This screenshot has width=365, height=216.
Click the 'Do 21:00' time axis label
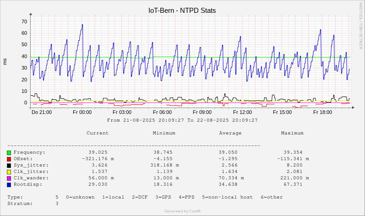coord(42,112)
